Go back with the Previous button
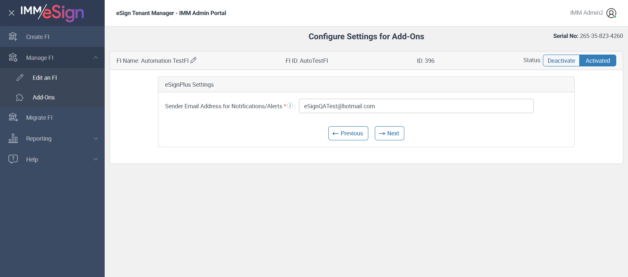628x277 pixels. [348, 133]
